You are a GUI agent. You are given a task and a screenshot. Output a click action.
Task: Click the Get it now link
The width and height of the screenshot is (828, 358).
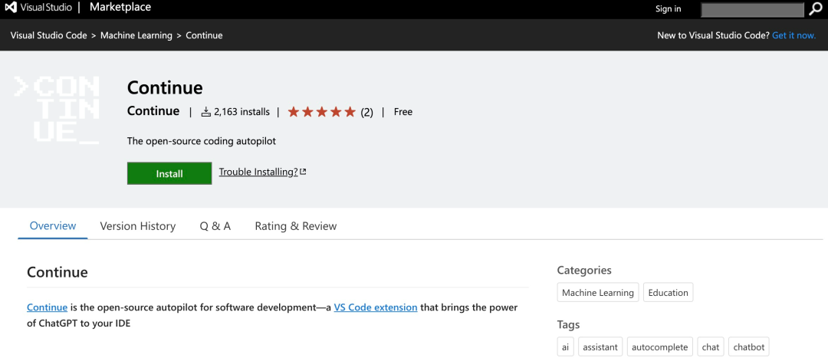coord(793,35)
